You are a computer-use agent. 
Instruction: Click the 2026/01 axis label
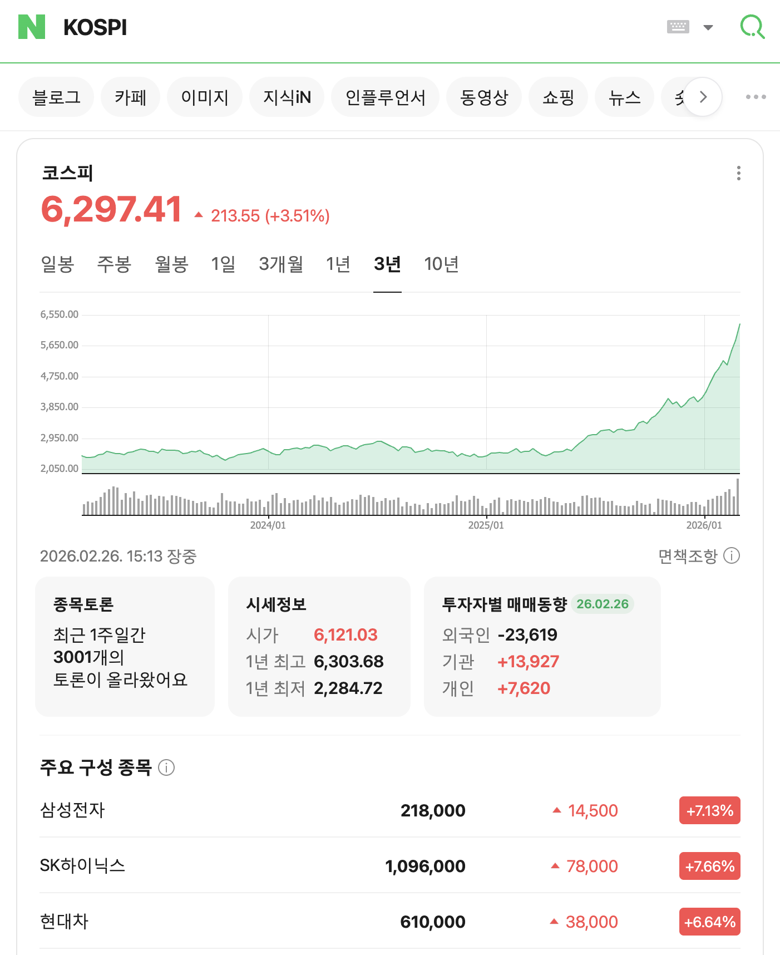[x=704, y=525]
